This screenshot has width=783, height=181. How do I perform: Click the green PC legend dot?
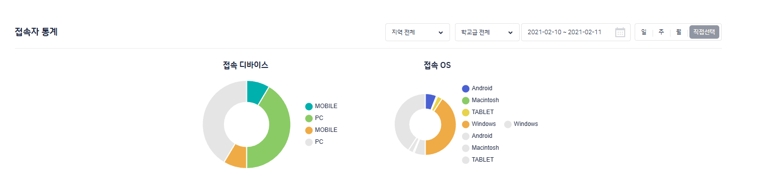[x=309, y=118]
